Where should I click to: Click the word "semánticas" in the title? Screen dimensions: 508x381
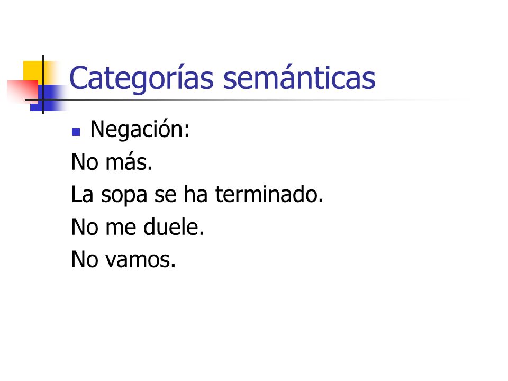299,78
